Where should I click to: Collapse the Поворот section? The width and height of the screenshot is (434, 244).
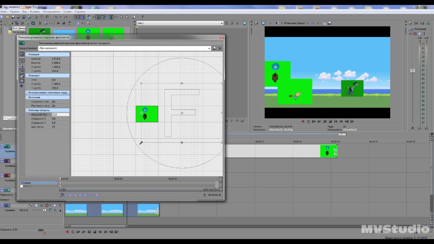[27, 76]
